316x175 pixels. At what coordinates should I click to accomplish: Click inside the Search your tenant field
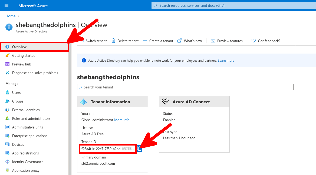tap(185, 87)
